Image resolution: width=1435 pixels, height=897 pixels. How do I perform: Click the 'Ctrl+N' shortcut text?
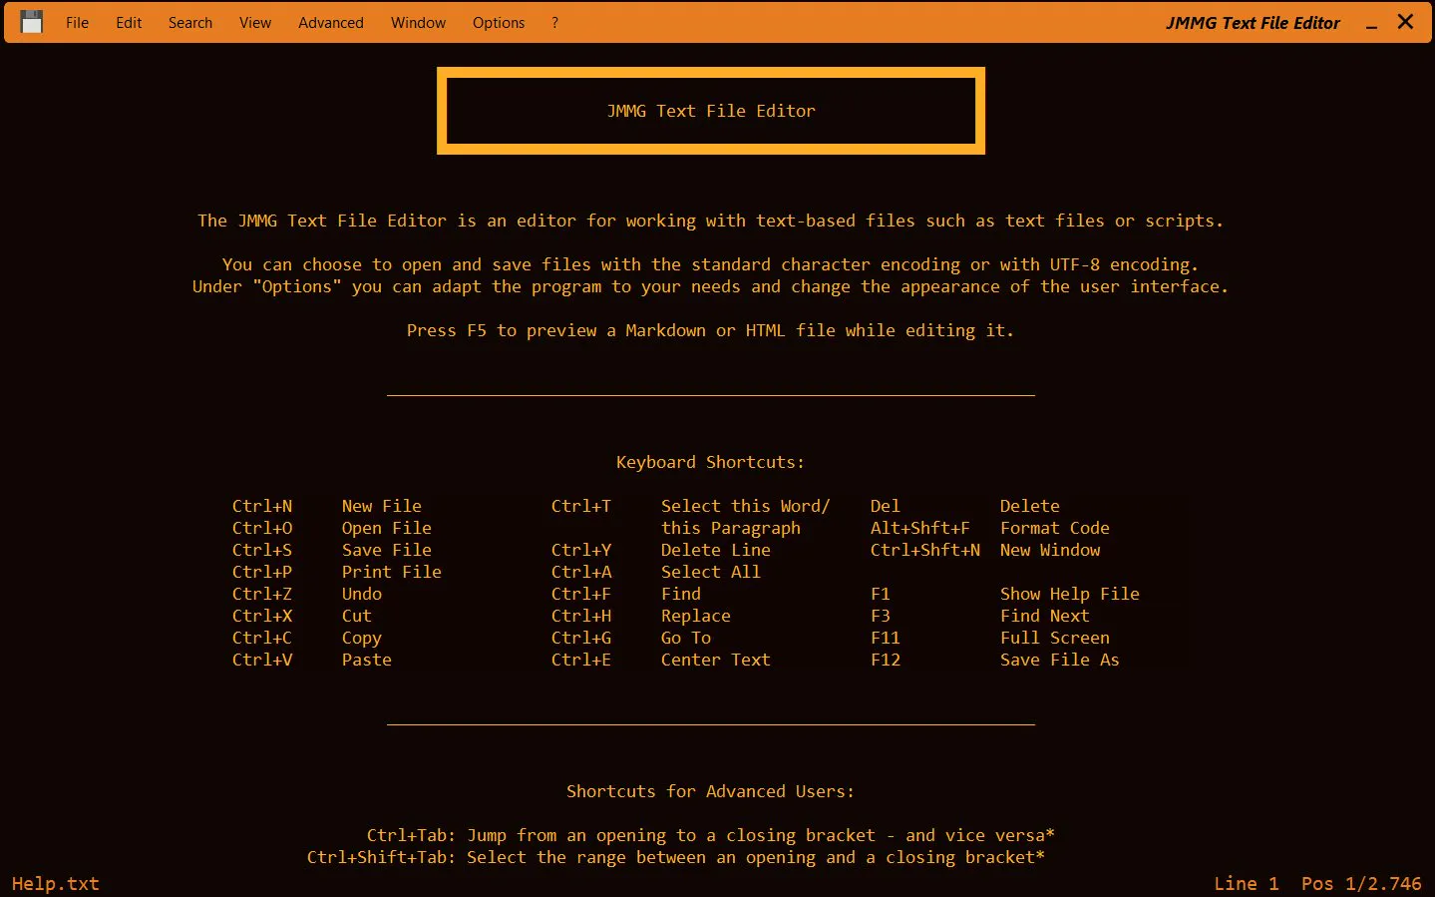[x=262, y=506]
